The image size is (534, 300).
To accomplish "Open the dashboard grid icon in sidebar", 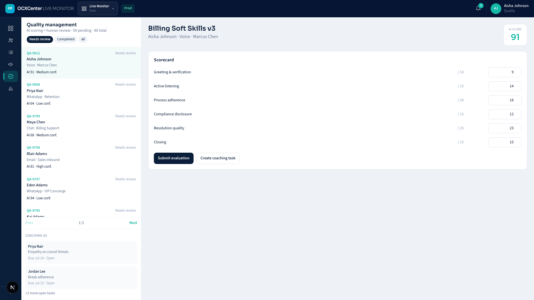I will tap(11, 28).
